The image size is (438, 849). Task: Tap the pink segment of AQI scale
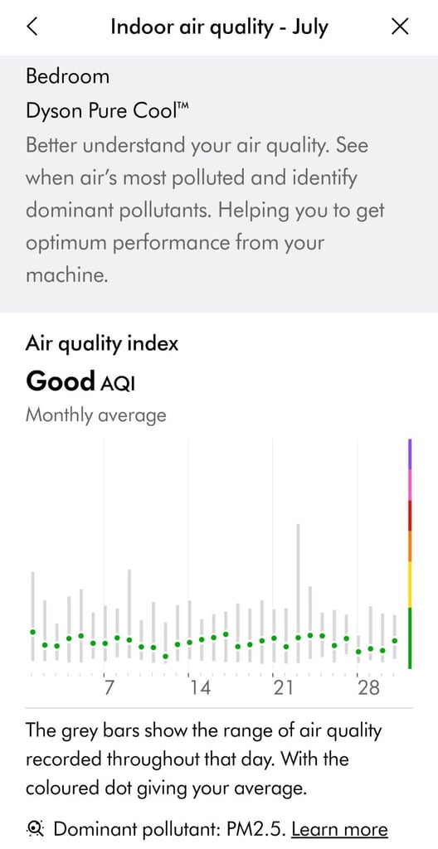click(x=411, y=484)
